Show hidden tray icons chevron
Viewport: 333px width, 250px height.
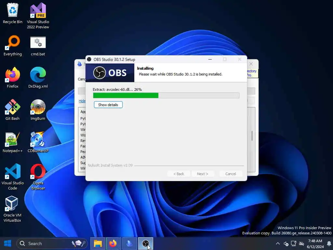(278, 243)
